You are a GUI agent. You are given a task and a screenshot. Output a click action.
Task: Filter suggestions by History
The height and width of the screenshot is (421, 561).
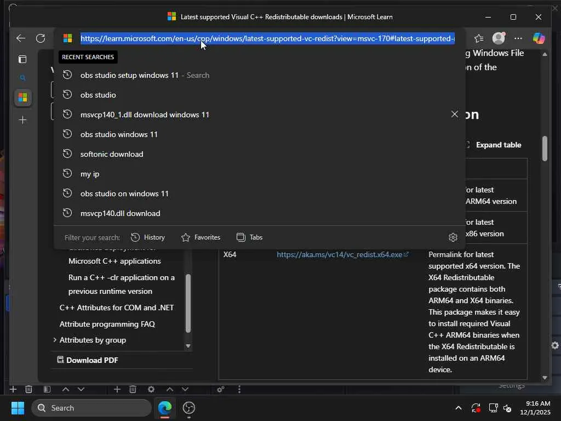(x=148, y=237)
